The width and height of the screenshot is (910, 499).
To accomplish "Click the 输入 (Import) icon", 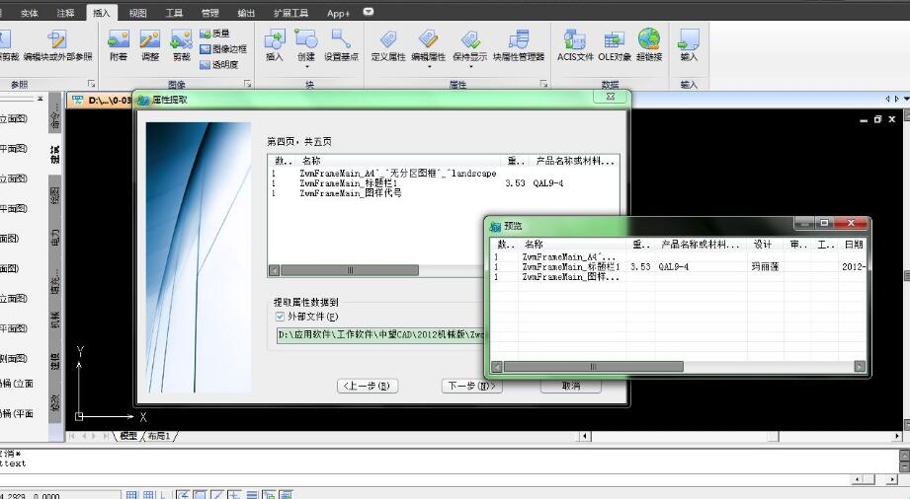I will [689, 45].
